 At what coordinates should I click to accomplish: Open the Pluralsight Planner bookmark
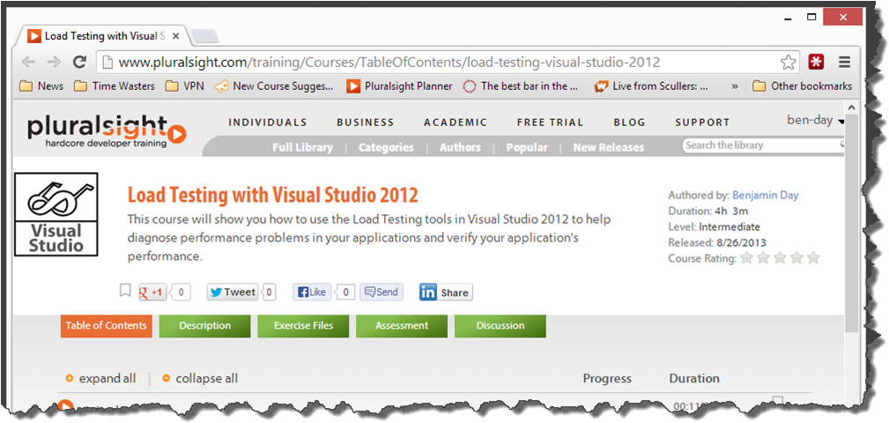[x=400, y=86]
